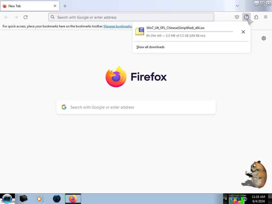Open the Manage bookmarks link
Viewport: 272px width, 204px height.
[x=118, y=26]
